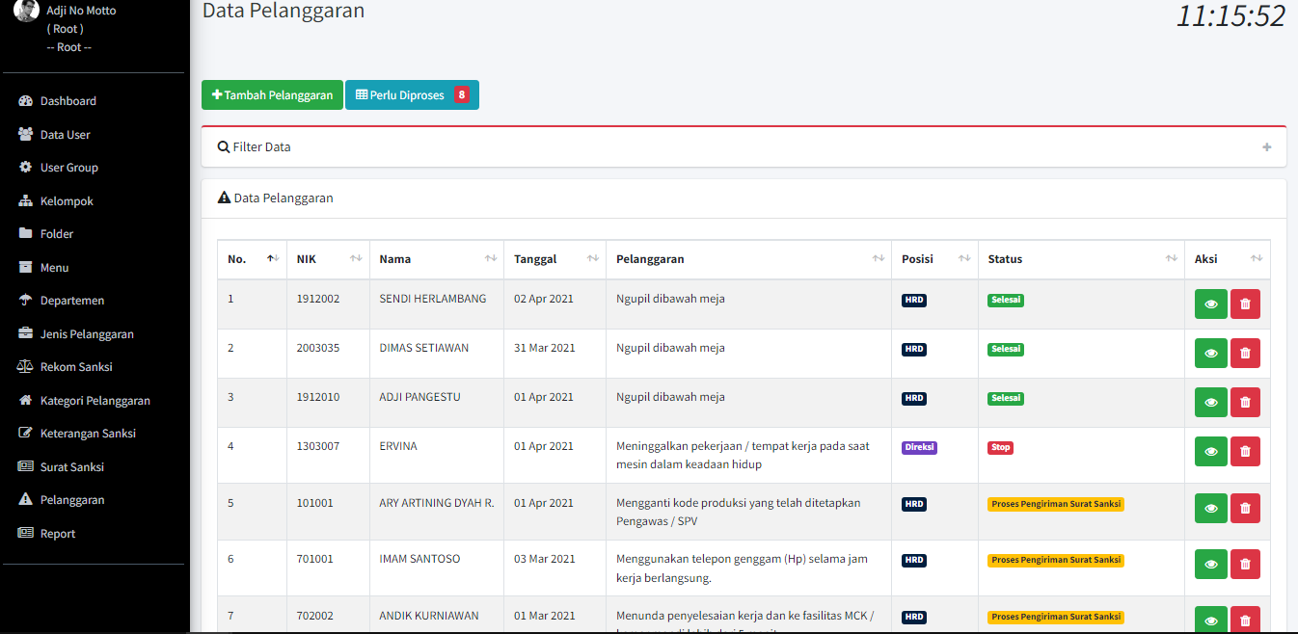Click the Selesai status badge in row 1
The width and height of the screenshot is (1298, 634).
click(x=1005, y=300)
